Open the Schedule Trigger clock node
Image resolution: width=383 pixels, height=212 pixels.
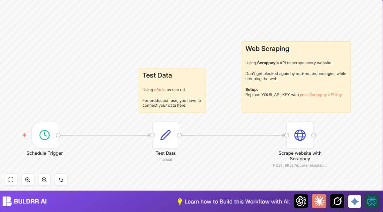pos(45,135)
